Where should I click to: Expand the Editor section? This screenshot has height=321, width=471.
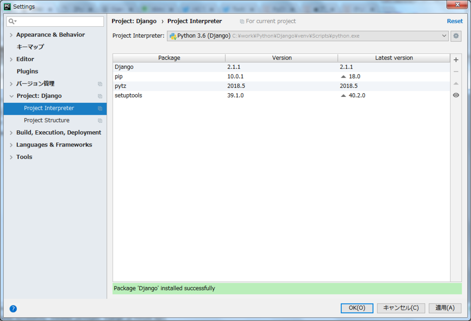tap(11, 59)
